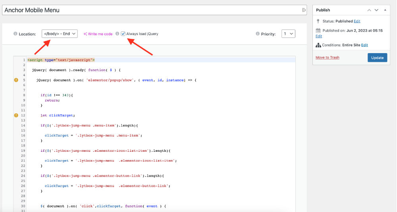This screenshot has height=212, width=397.
Task: Click the warning icon on code line 12
Action: coord(16,115)
